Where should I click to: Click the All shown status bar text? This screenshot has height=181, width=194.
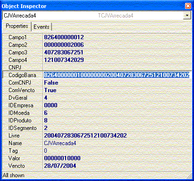pyautogui.click(x=14, y=175)
